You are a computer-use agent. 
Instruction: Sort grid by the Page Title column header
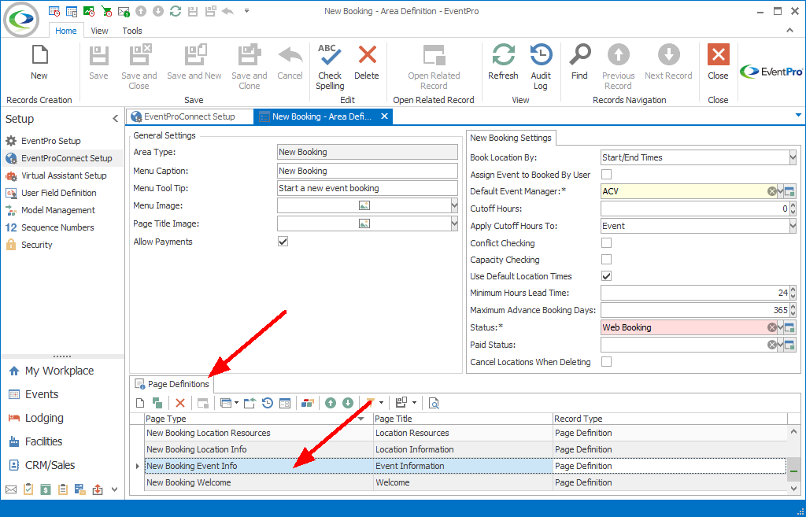pos(463,419)
